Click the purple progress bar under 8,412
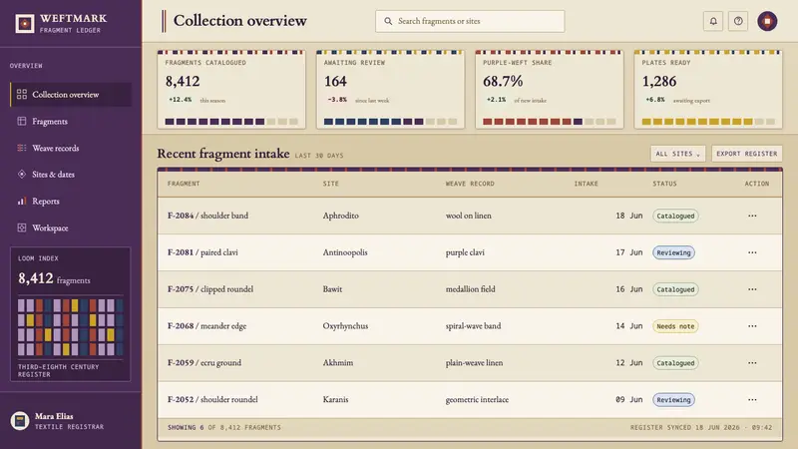Screen dimensions: 798x449 point(231,122)
